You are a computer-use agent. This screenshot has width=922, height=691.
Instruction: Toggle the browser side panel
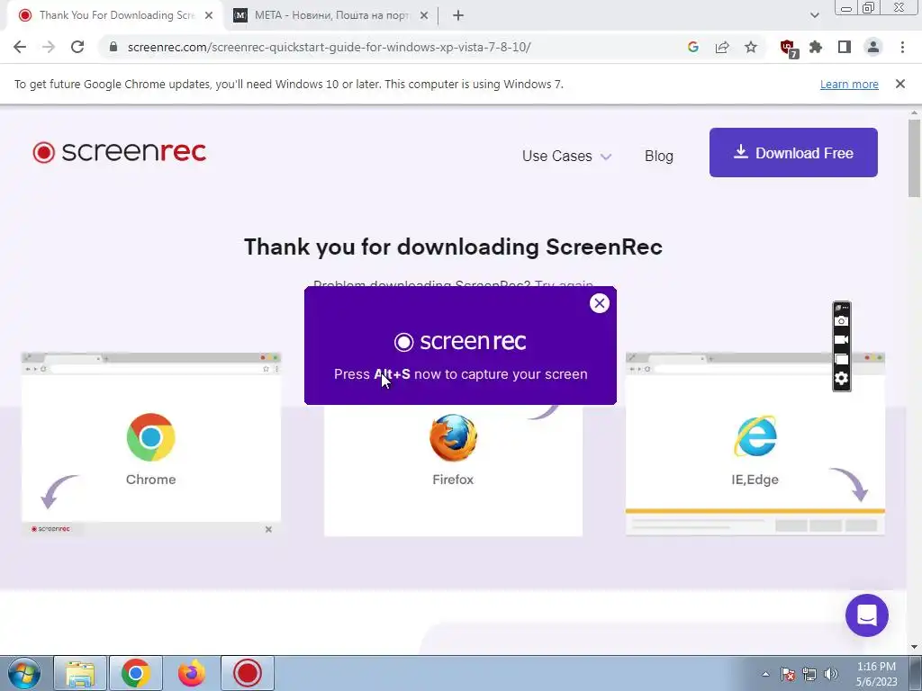tap(845, 47)
